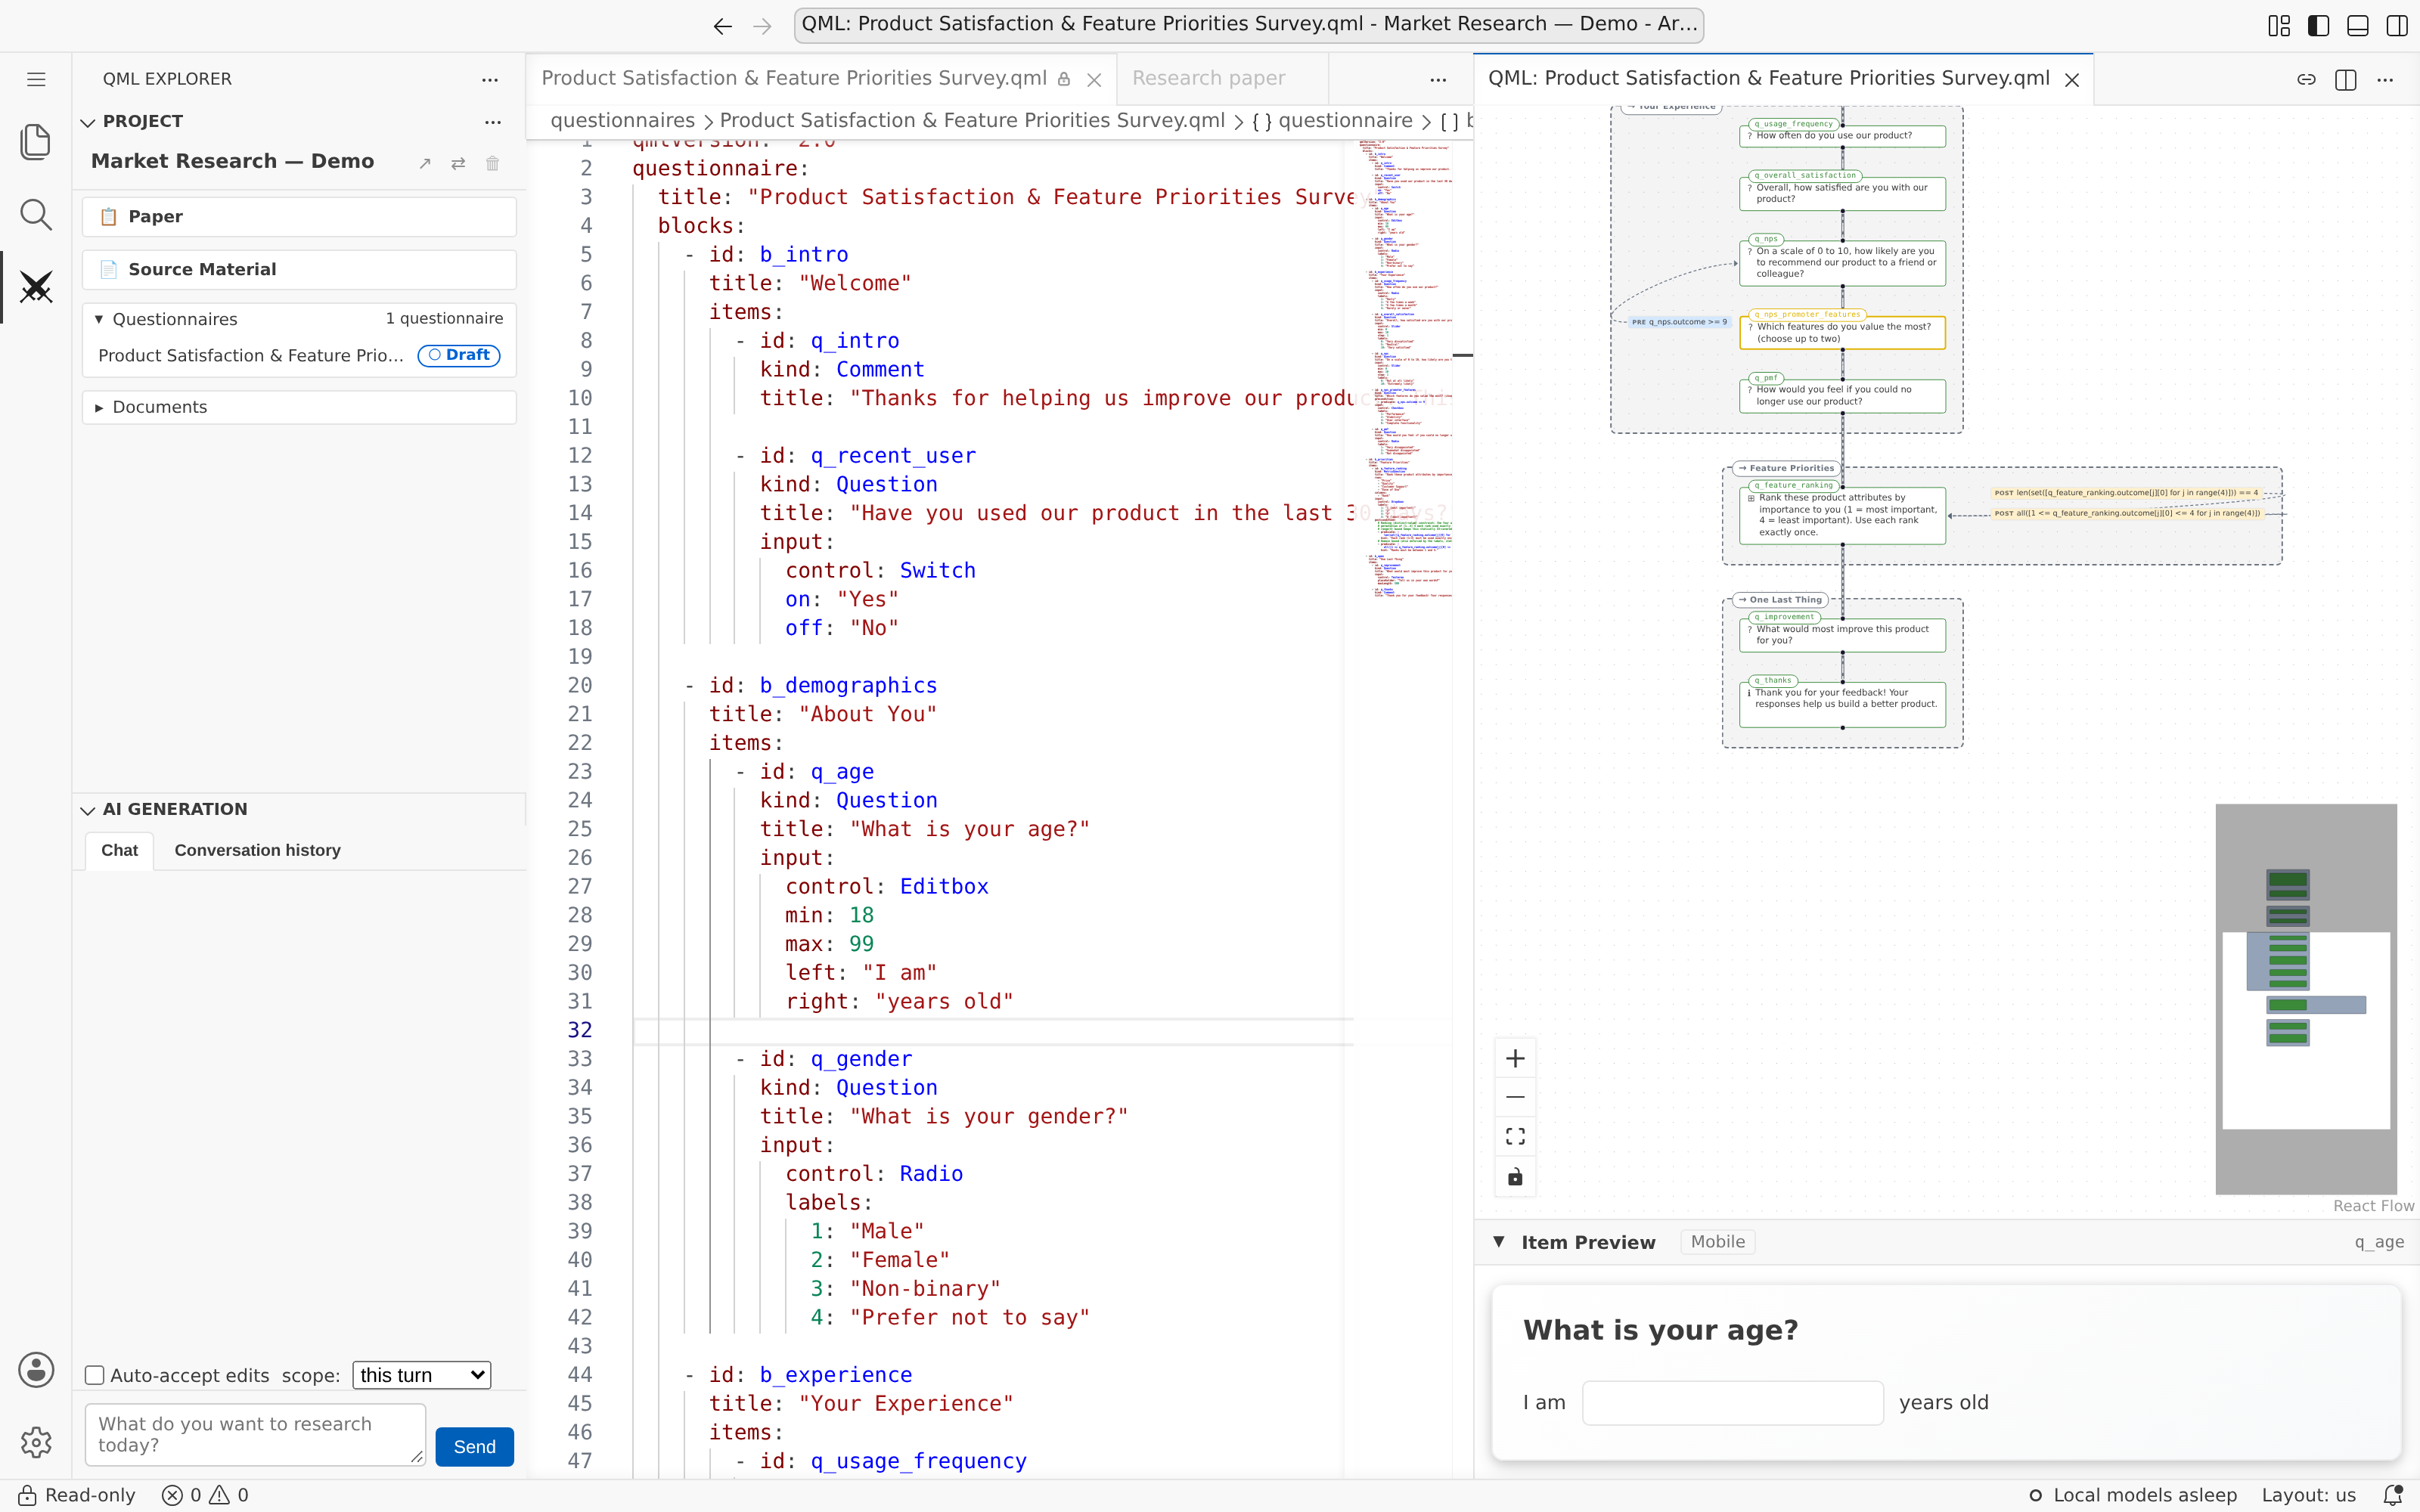Expand the Documents group
Viewport: 2420px width, 1512px height.
(99, 408)
